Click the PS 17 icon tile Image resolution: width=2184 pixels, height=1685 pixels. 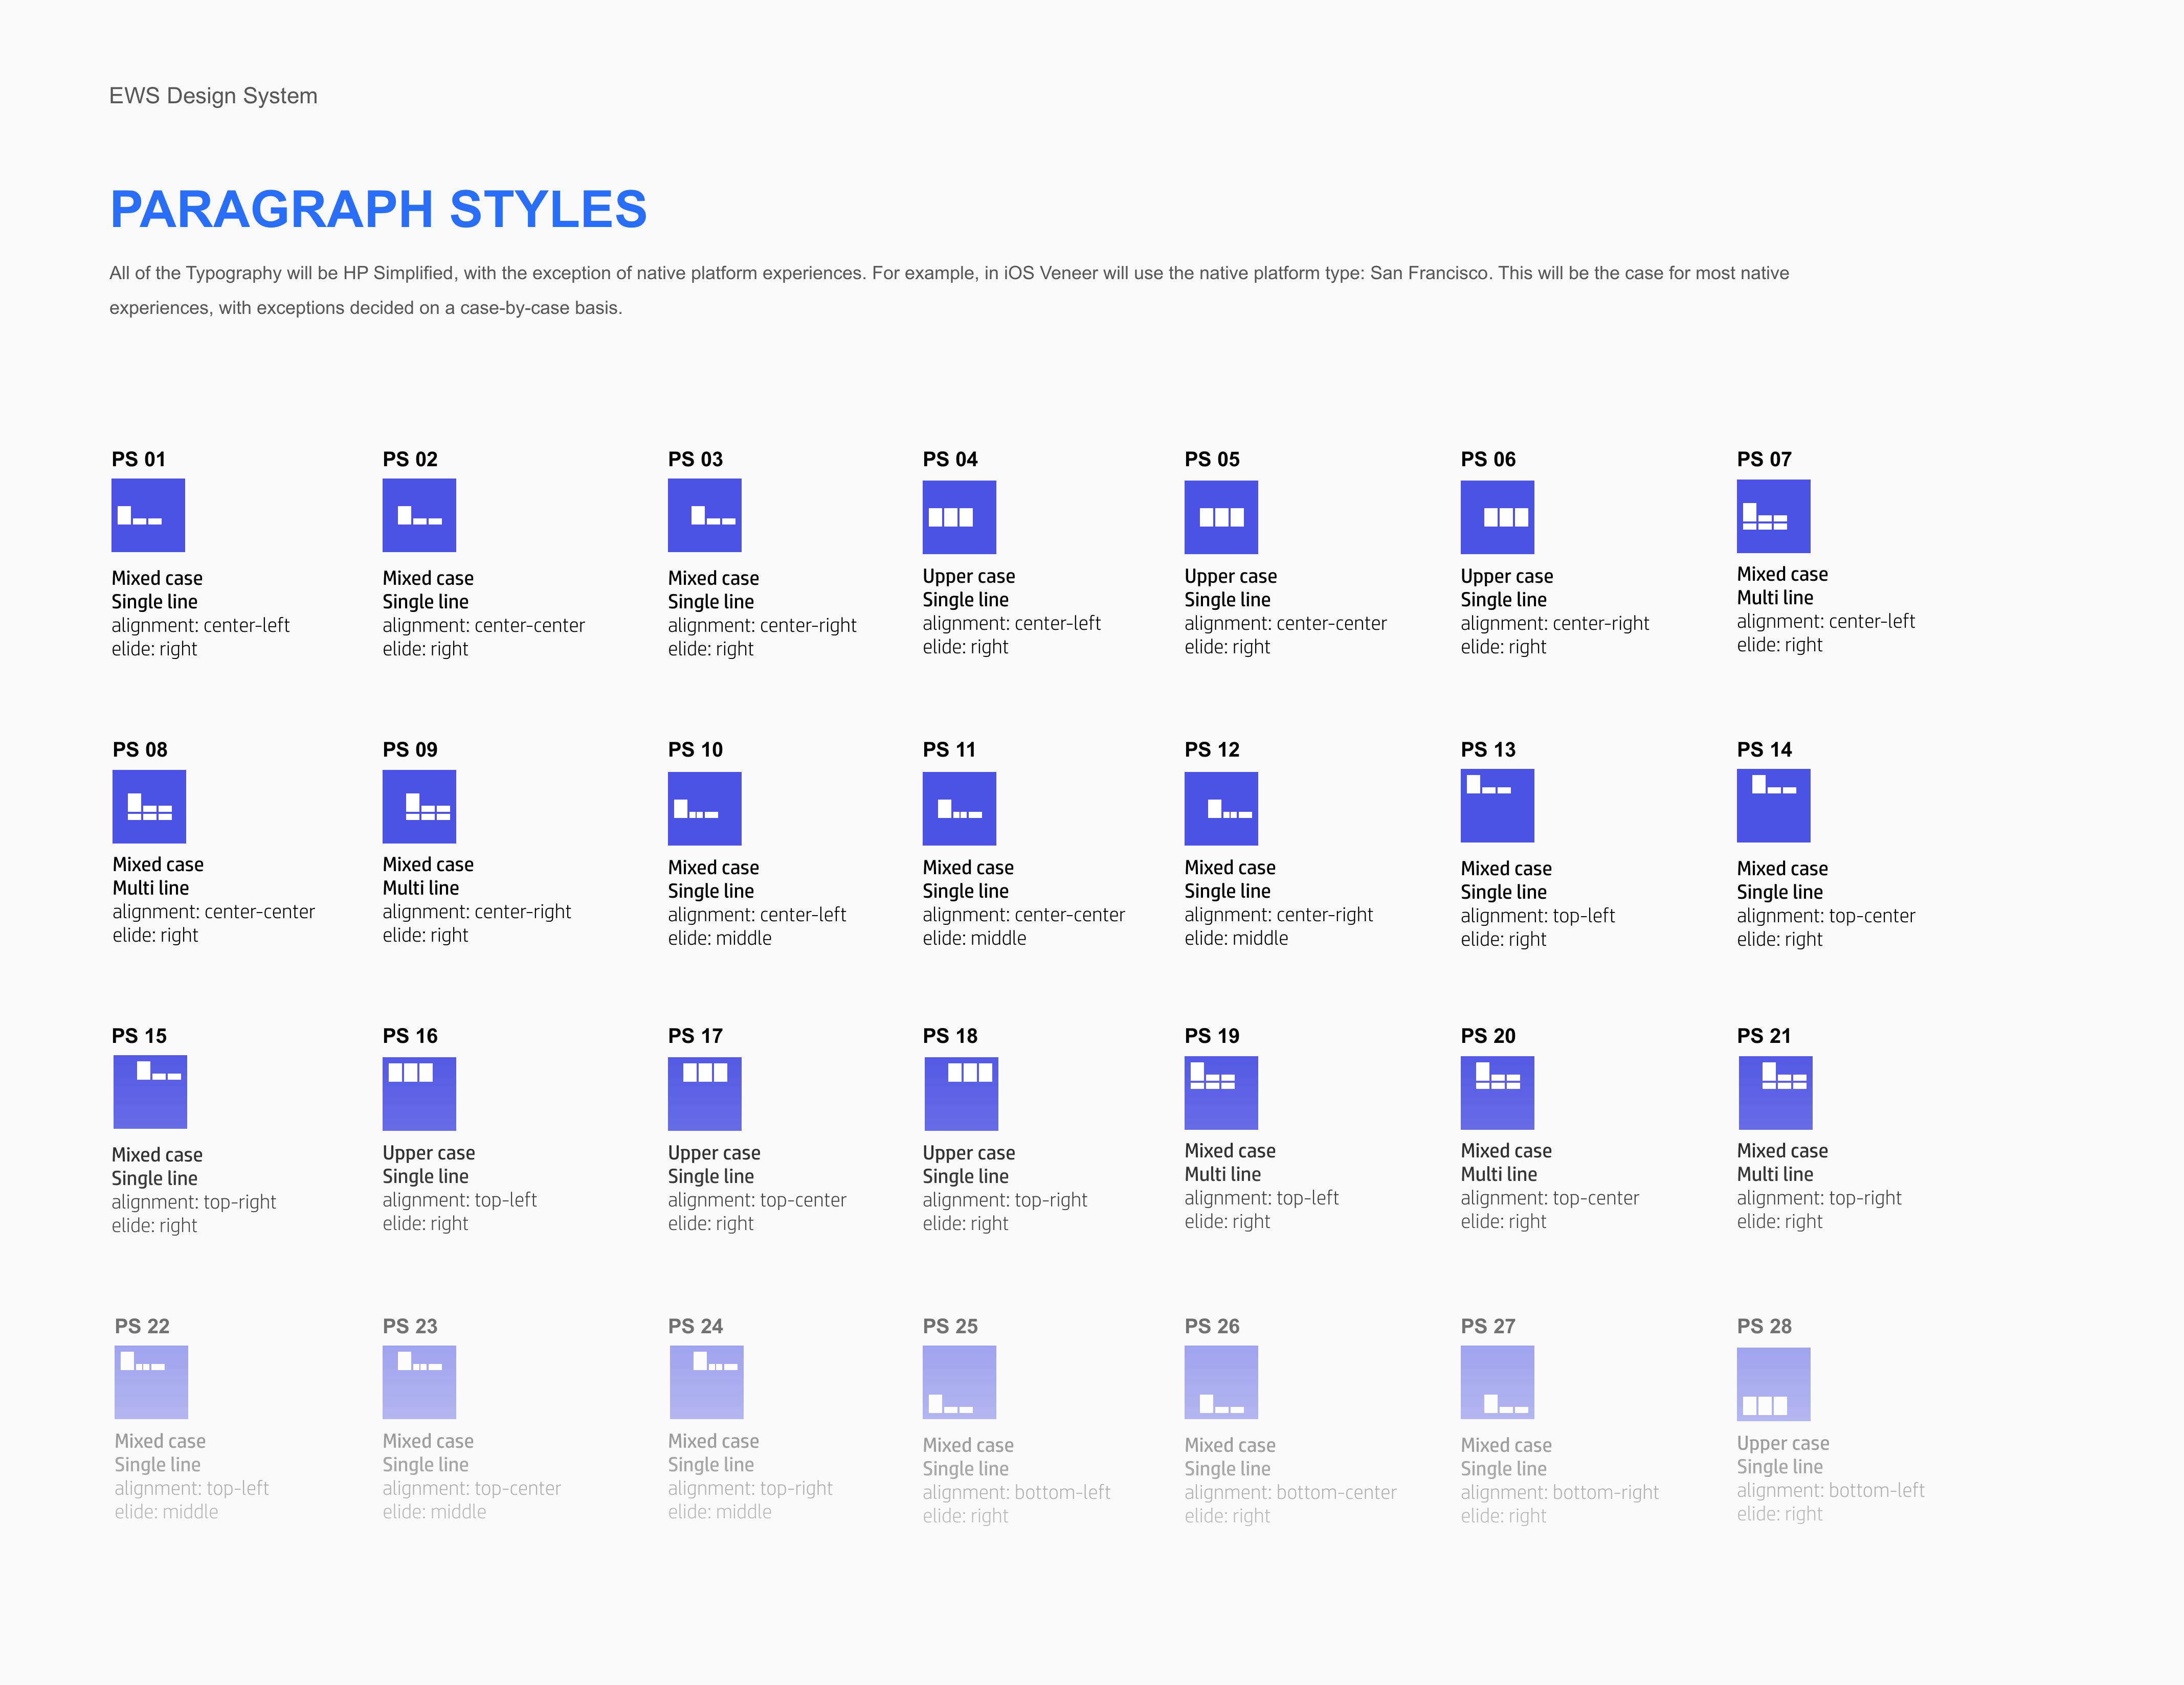705,1095
